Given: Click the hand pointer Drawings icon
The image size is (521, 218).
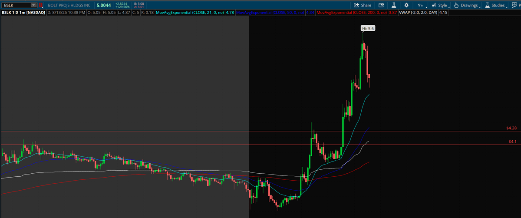Looking at the screenshot, I should 456,5.
